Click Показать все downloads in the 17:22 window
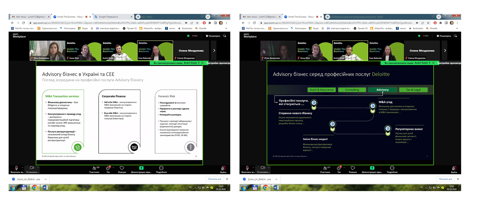This screenshot has width=479, height=205. (215, 179)
